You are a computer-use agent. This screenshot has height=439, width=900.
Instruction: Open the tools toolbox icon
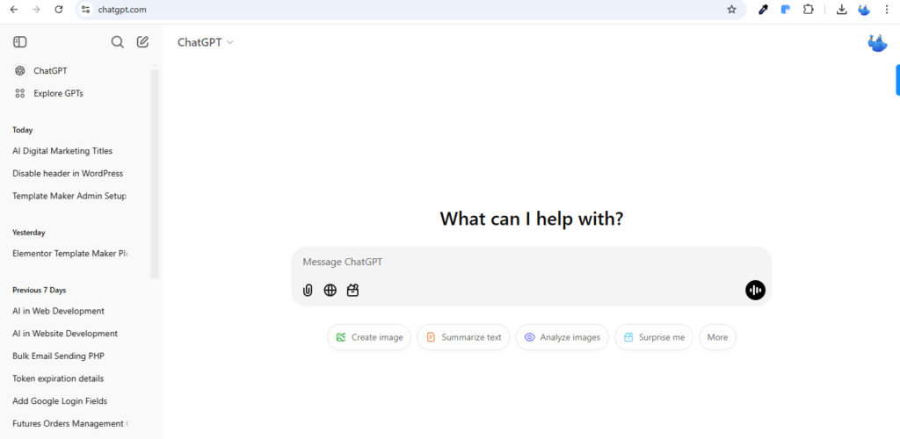point(352,290)
